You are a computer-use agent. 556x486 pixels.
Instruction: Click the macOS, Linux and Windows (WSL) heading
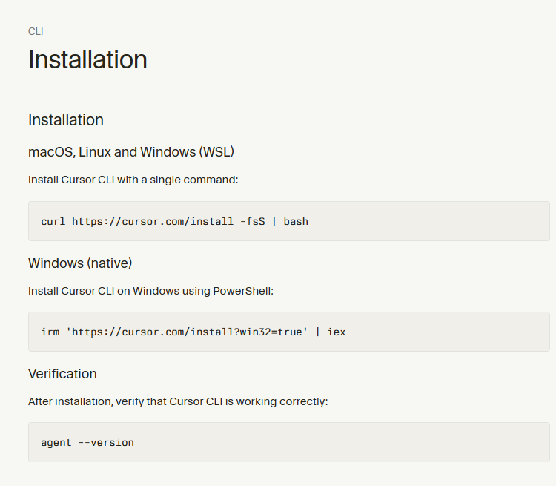[x=130, y=152]
